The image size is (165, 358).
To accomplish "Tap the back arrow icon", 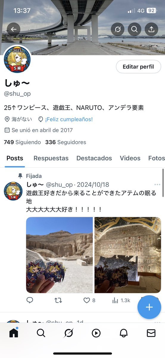I will 13,29.
